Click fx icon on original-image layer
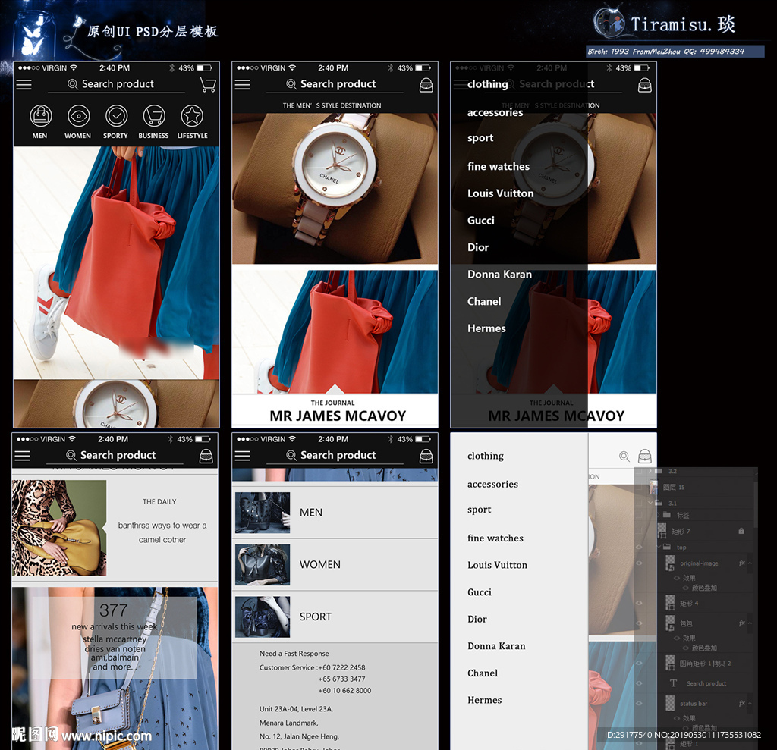Viewport: 777px width, 750px height. tap(742, 563)
